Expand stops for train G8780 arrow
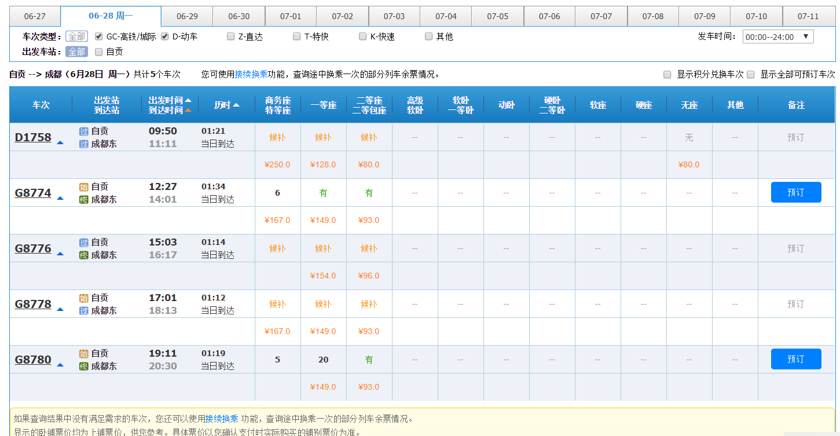840x436 pixels. 60,364
